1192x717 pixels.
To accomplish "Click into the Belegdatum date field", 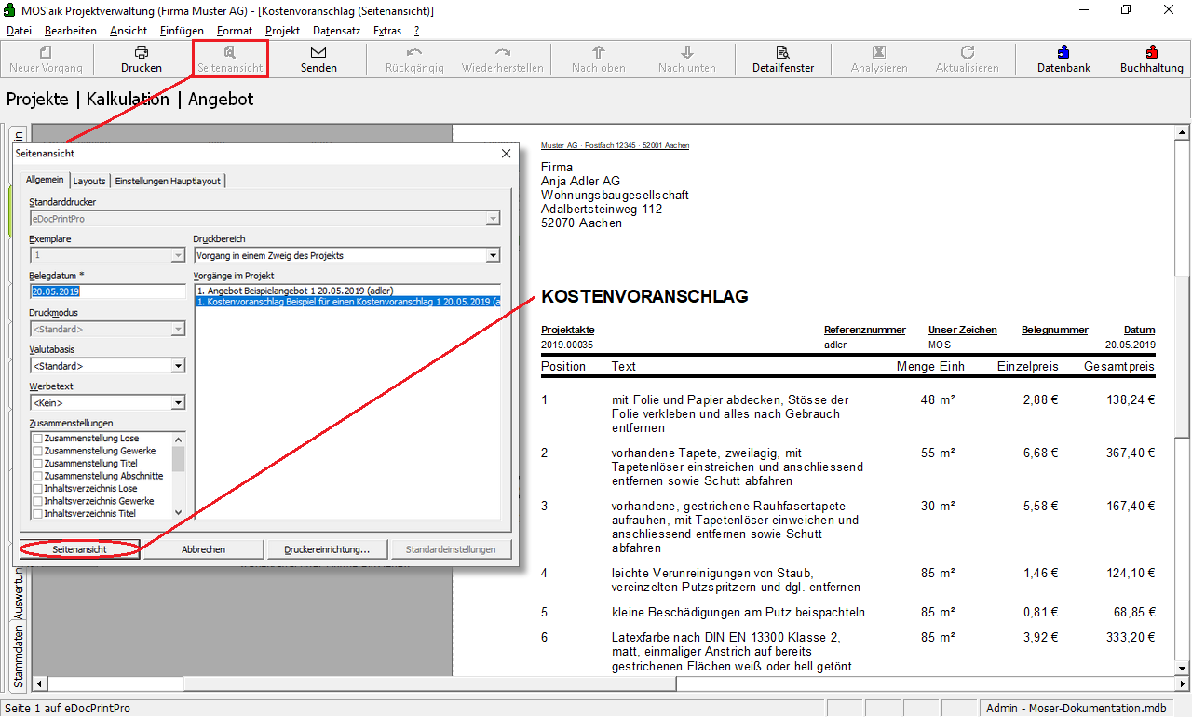I will coord(107,291).
